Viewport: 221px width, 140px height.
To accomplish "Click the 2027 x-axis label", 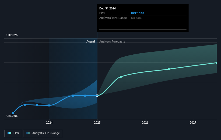I will coord(193,122).
